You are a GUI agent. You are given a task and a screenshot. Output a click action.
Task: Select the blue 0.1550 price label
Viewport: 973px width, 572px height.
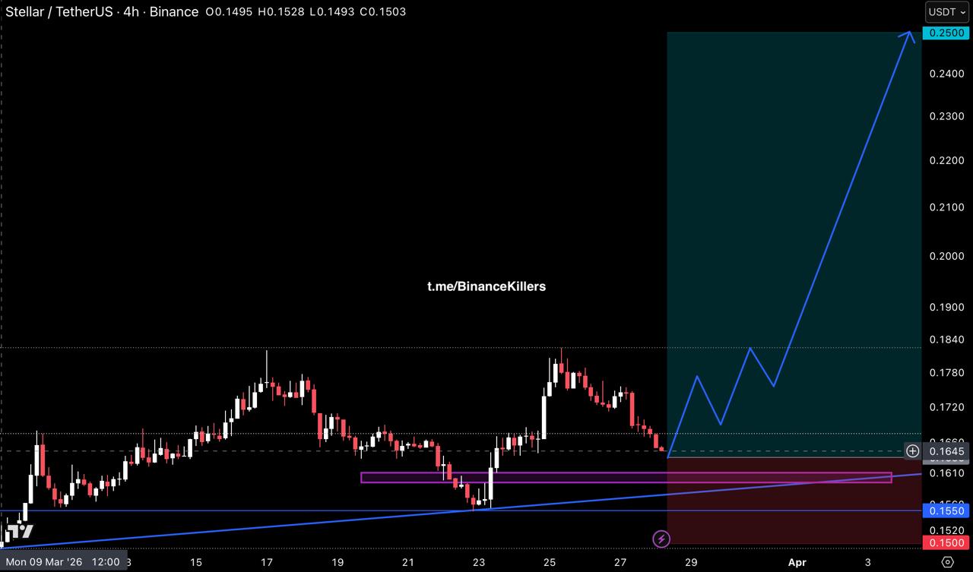(943, 510)
